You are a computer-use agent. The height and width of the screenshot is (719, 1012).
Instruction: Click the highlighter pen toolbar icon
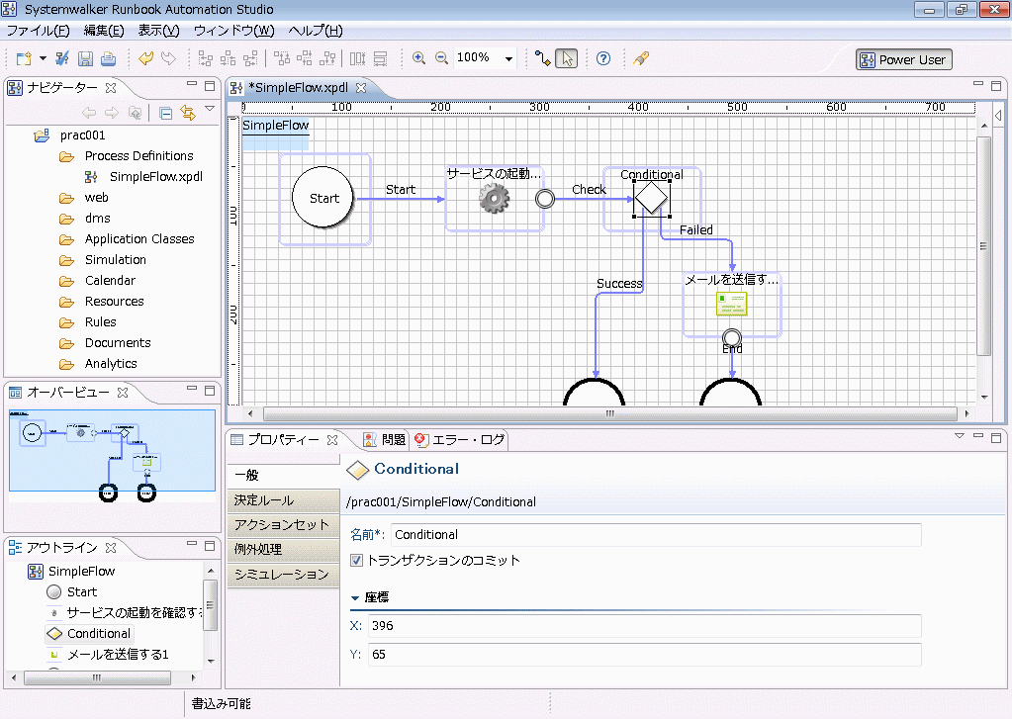coord(641,58)
